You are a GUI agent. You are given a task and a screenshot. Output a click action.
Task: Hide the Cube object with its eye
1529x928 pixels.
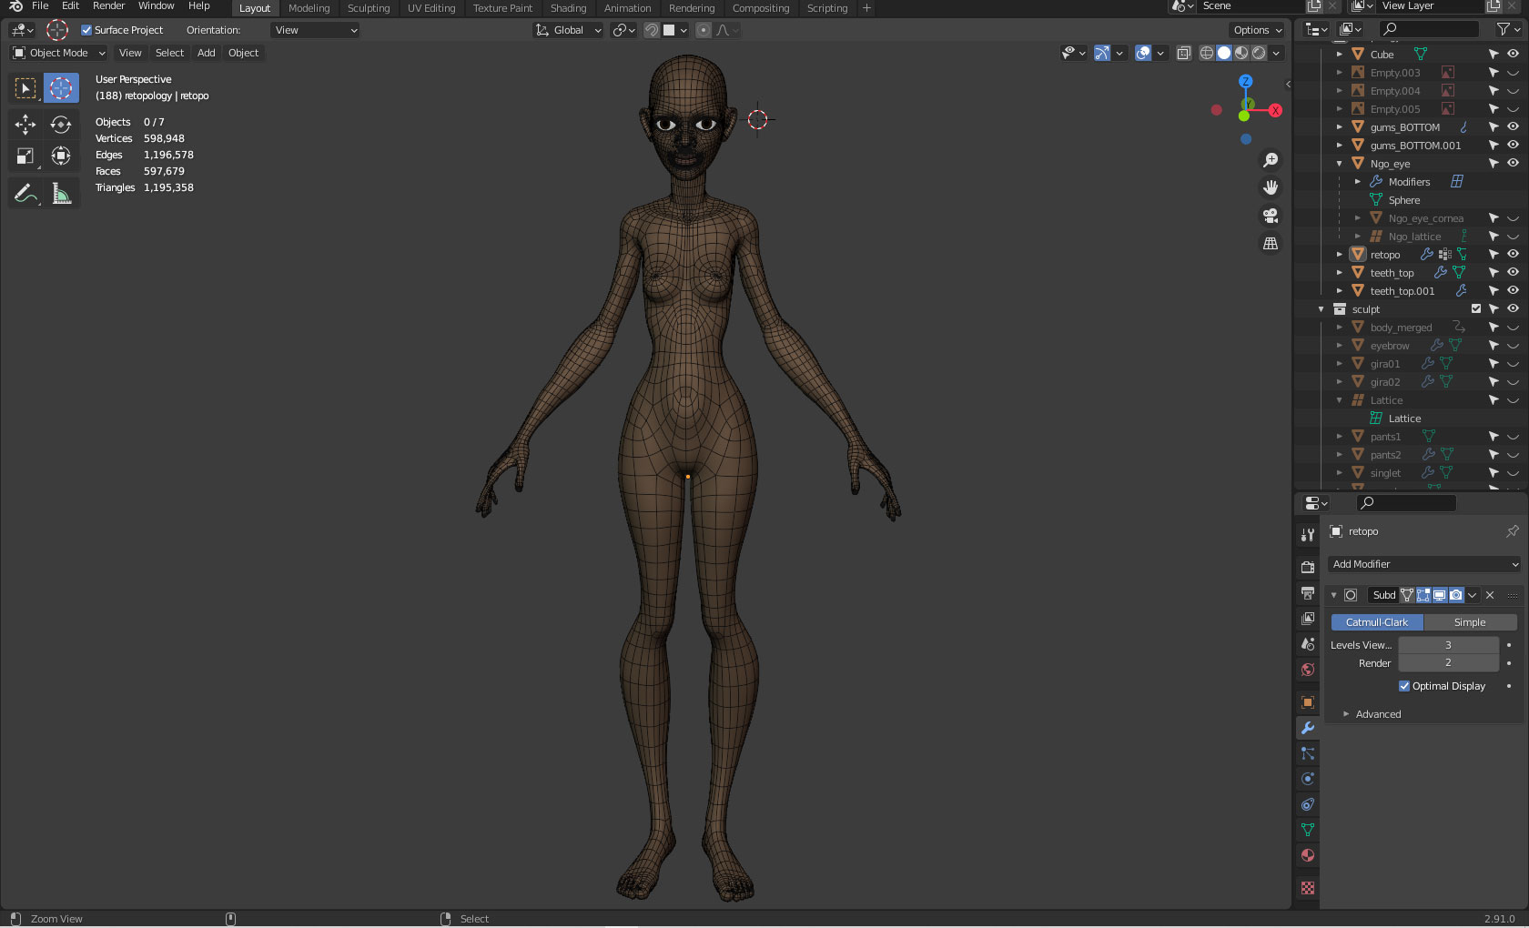tap(1513, 55)
